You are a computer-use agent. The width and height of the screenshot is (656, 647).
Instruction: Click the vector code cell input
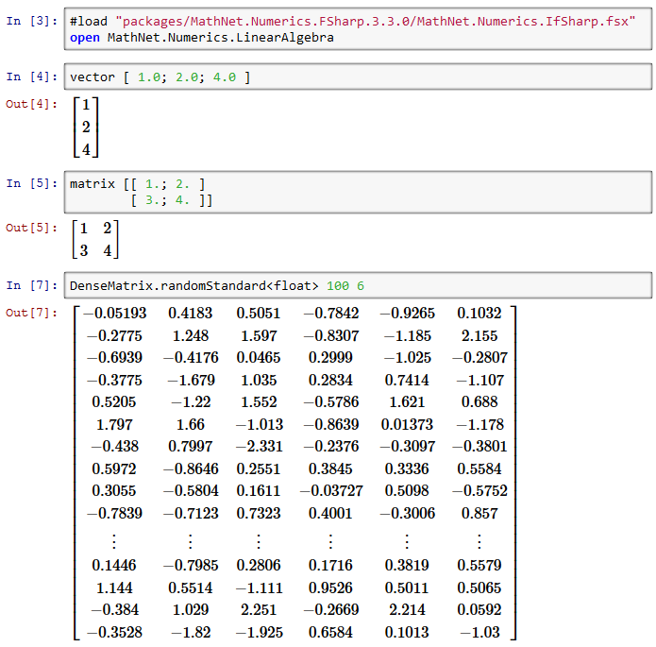tap(359, 77)
